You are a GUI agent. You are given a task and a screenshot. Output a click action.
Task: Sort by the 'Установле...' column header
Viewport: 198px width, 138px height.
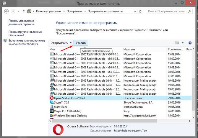coord(176,49)
